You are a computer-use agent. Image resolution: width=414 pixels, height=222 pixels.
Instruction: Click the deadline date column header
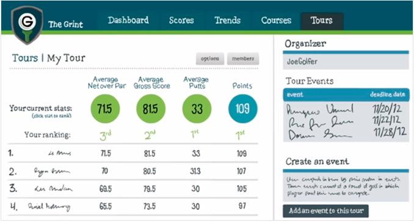pyautogui.click(x=387, y=95)
